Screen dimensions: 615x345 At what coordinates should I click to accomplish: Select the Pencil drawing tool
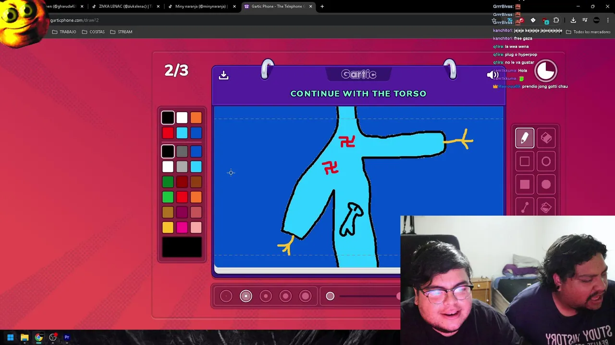(x=525, y=138)
